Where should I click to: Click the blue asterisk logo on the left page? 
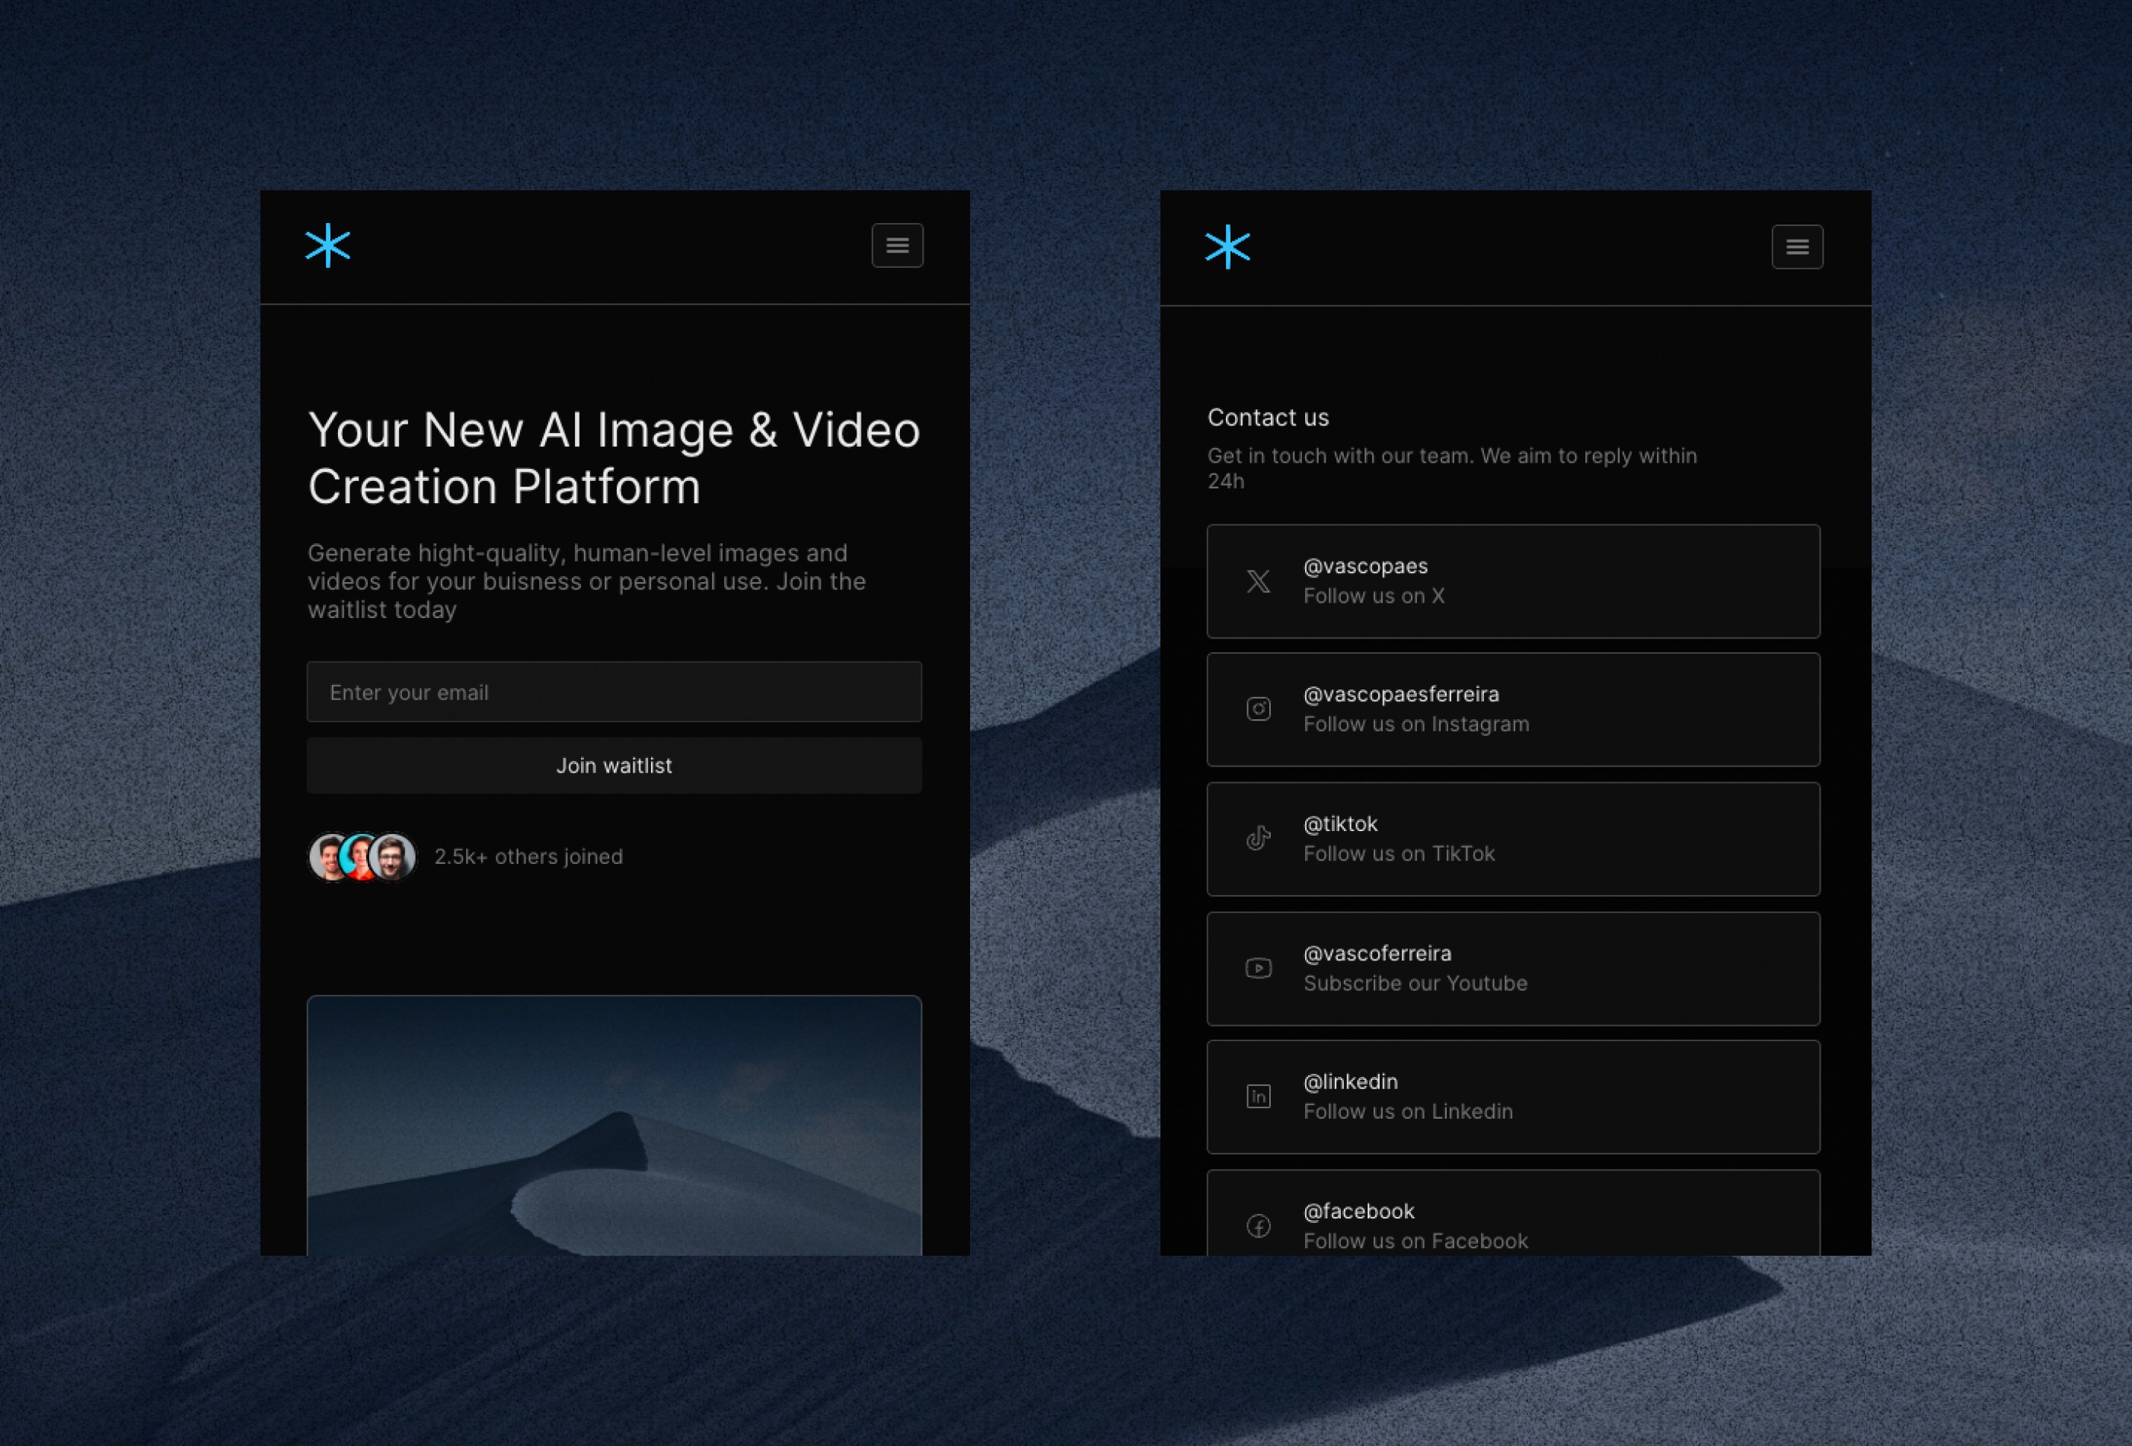click(328, 245)
